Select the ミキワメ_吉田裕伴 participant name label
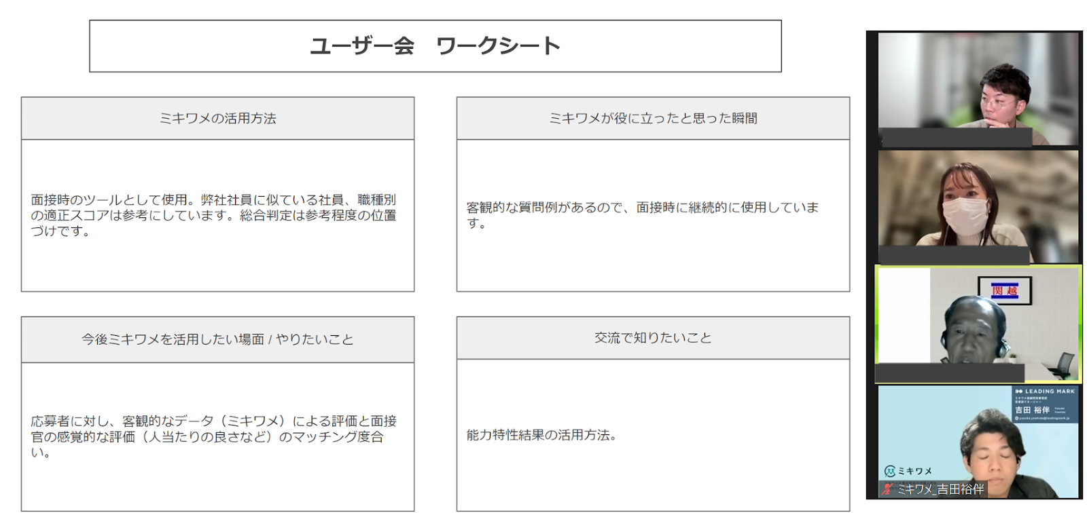This screenshot has width=1087, height=513. tap(940, 489)
